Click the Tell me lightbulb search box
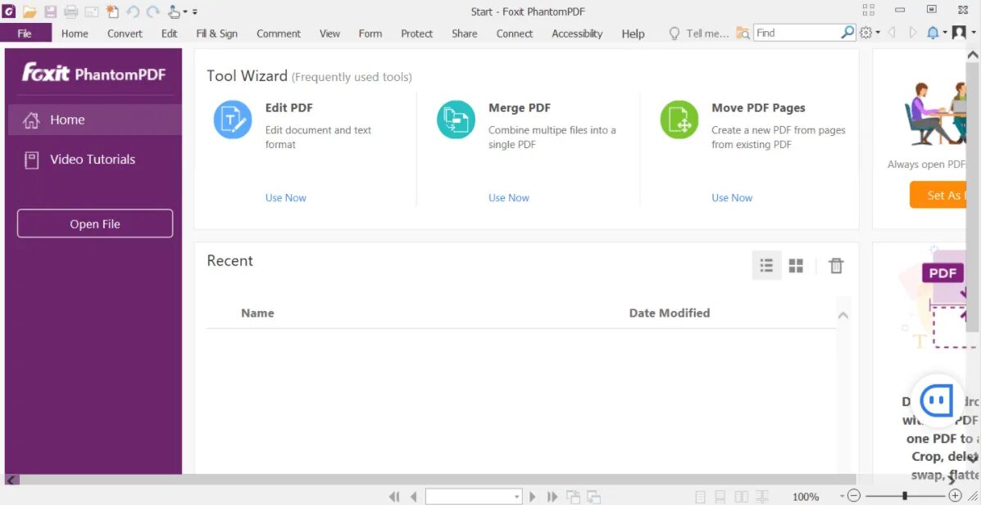 699,33
